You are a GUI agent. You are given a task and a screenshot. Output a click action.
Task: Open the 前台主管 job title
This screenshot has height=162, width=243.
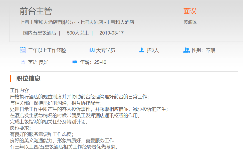[x=36, y=11]
